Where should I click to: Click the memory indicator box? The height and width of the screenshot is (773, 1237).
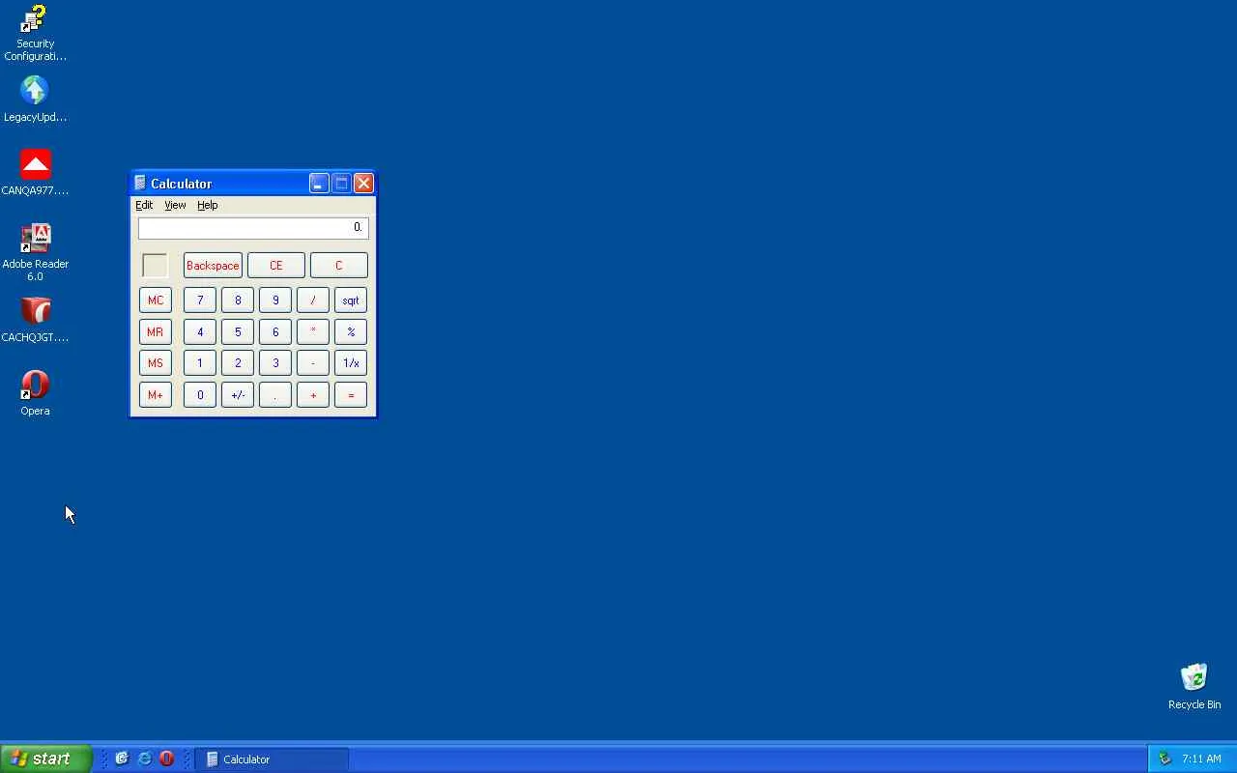[155, 265]
